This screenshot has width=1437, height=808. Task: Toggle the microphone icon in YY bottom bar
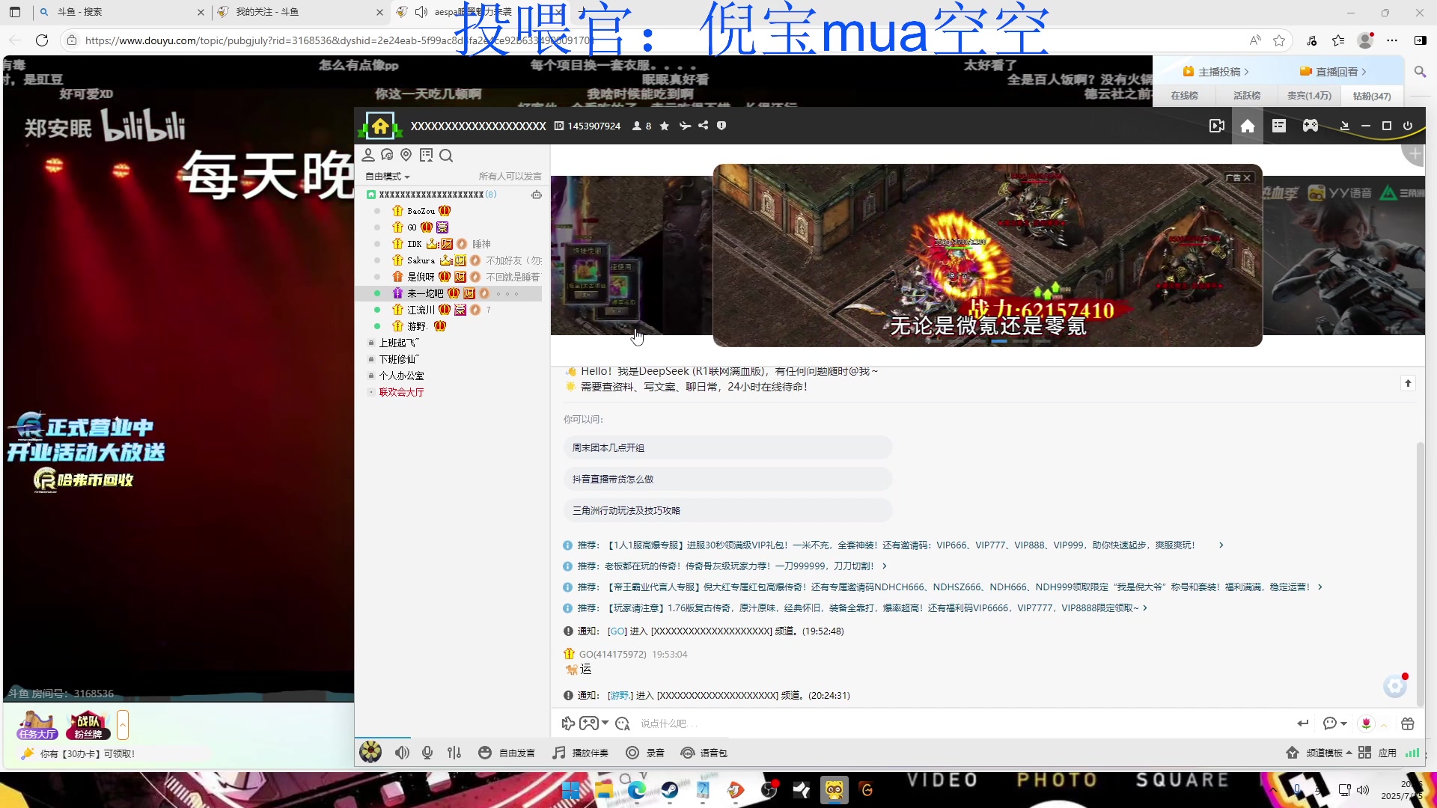point(427,753)
